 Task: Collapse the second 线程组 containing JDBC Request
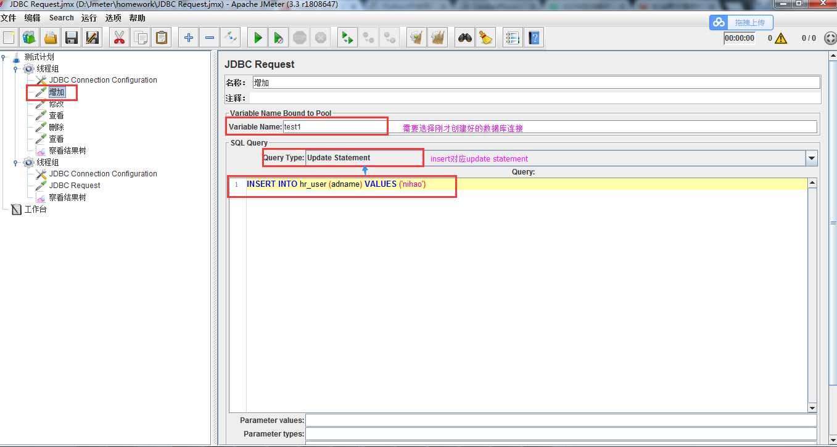click(x=16, y=162)
